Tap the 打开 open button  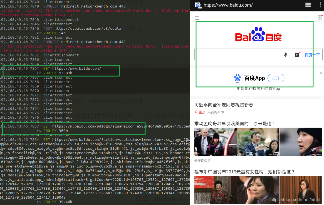276,78
